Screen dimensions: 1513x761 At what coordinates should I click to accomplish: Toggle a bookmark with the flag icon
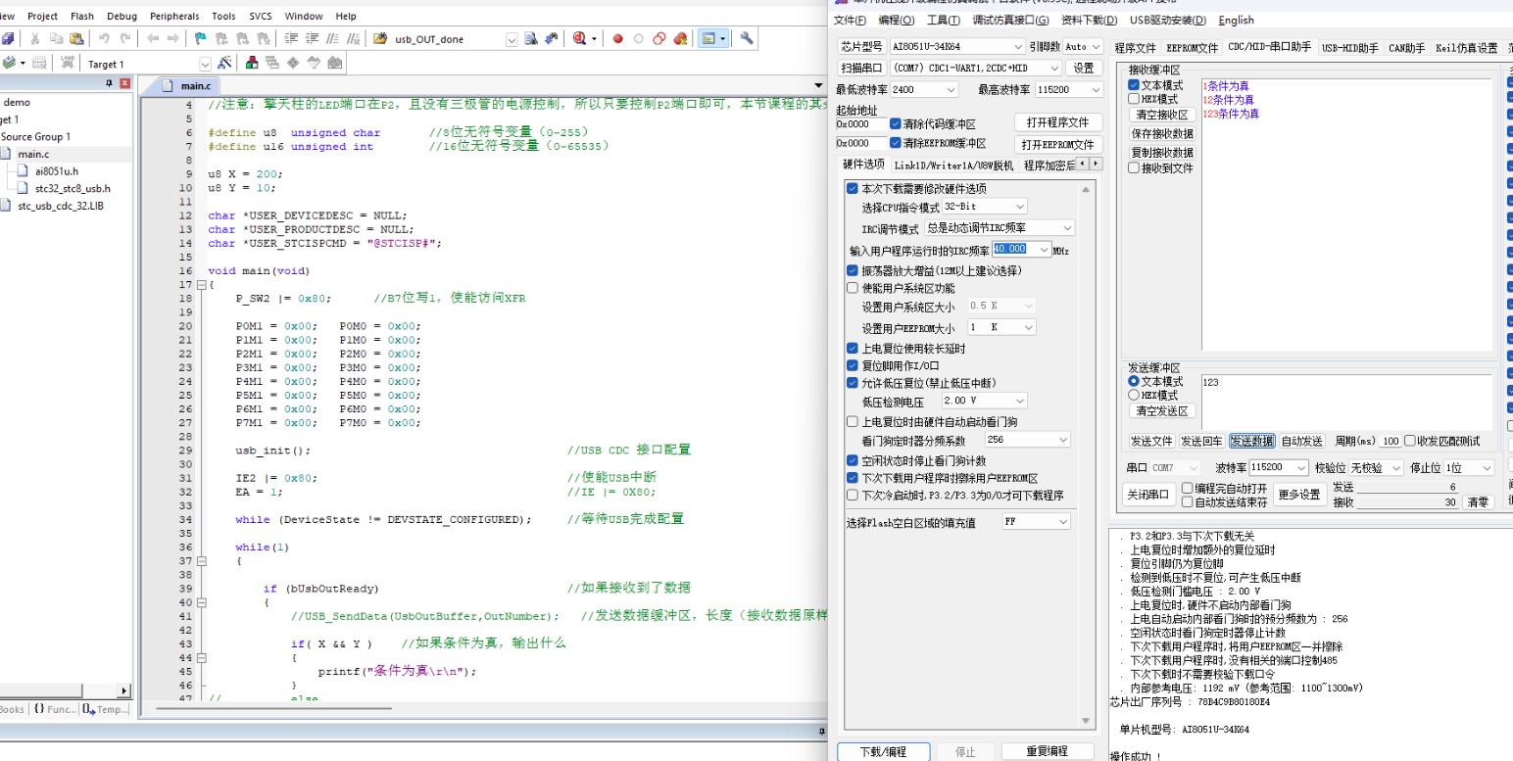tap(200, 38)
